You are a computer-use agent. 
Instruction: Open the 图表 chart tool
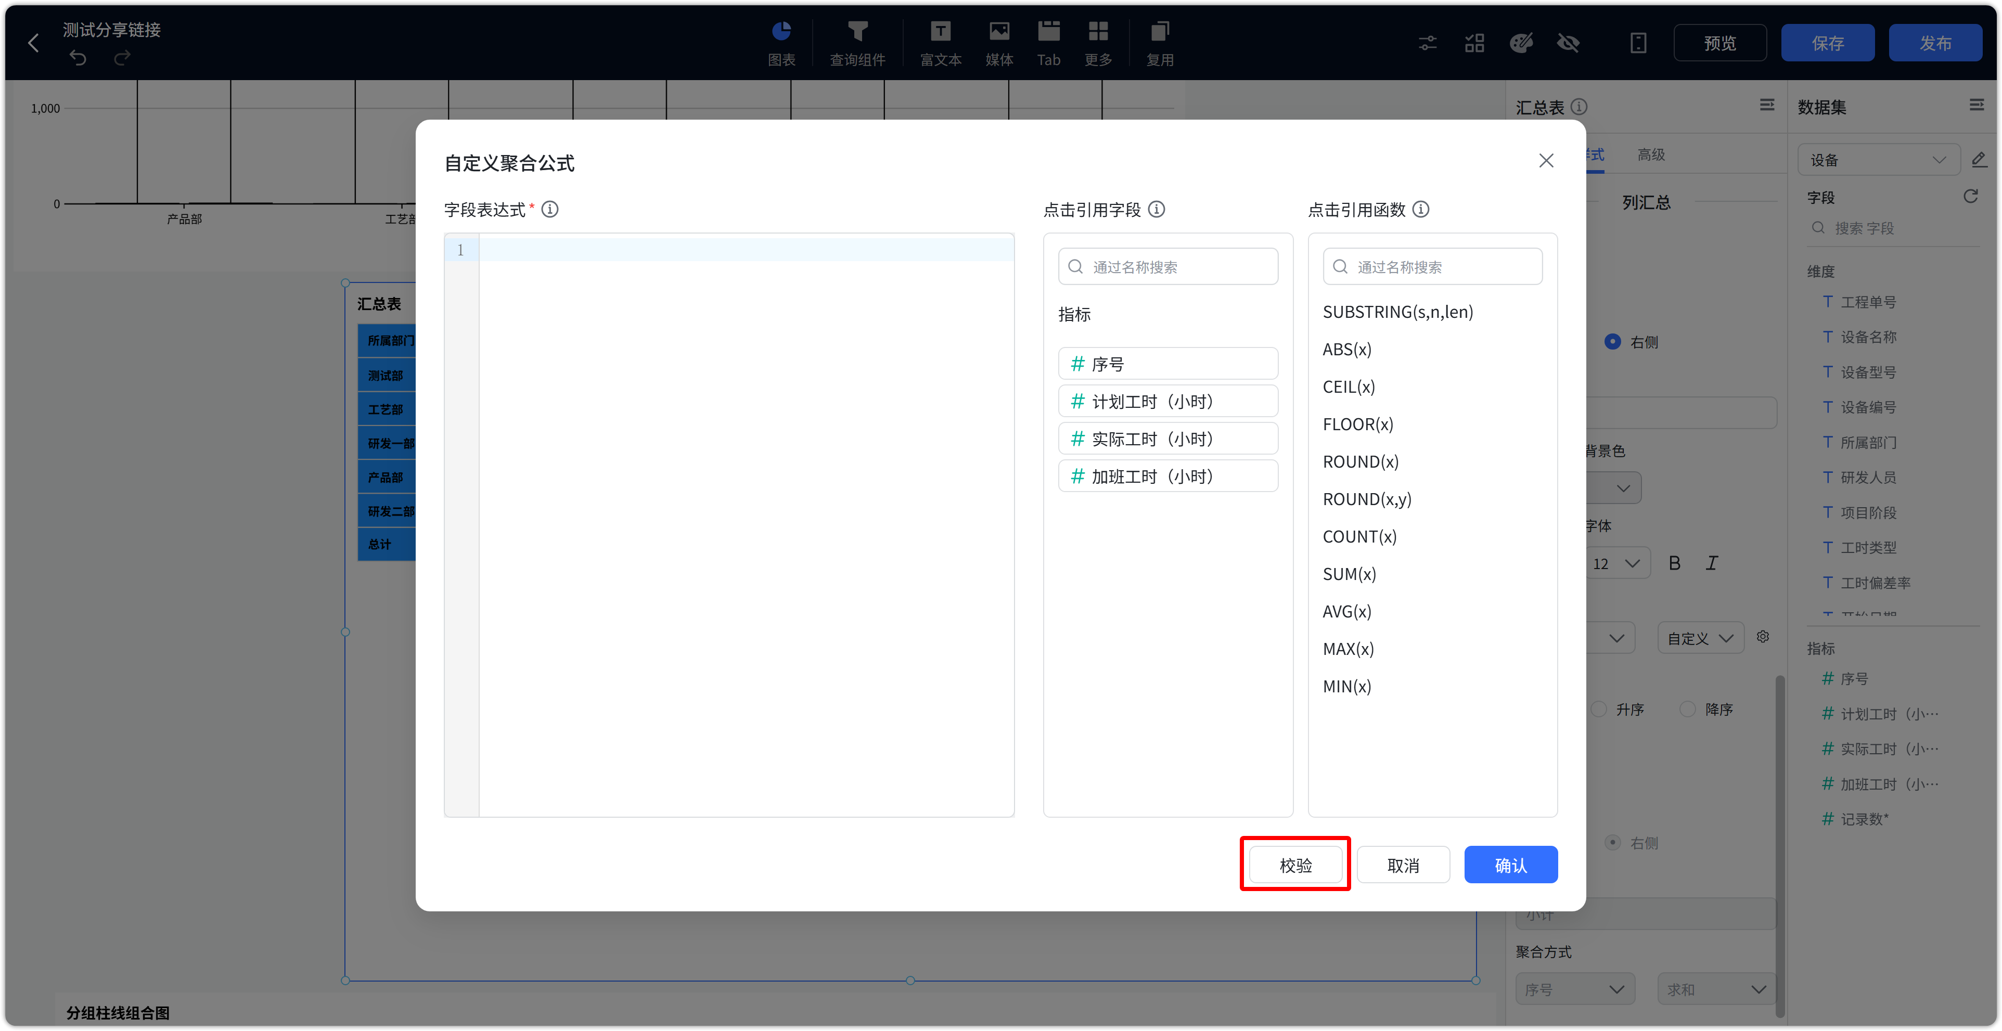(781, 43)
